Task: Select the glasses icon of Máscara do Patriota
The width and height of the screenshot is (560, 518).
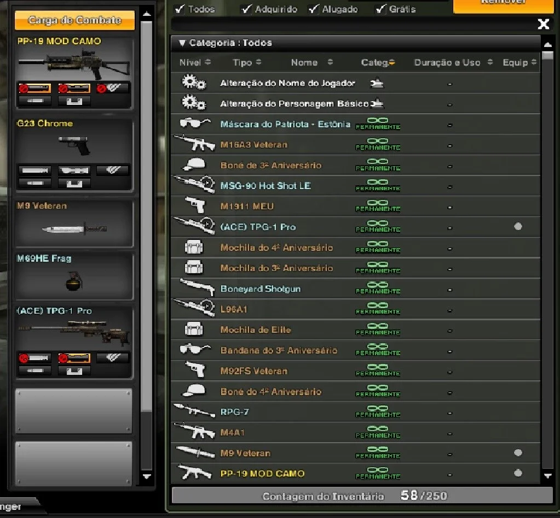Action: pos(195,123)
